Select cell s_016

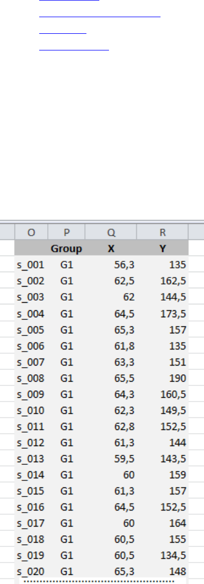[31, 507]
